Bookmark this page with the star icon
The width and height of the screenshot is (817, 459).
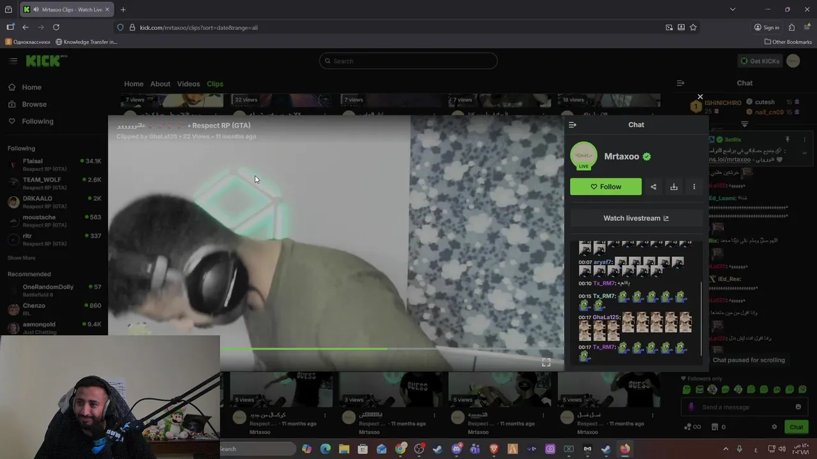coord(693,27)
